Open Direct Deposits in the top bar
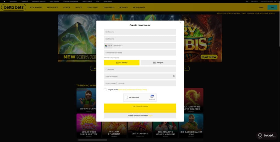Screen dimensions: 280x142 pyautogui.click(x=54, y=1)
